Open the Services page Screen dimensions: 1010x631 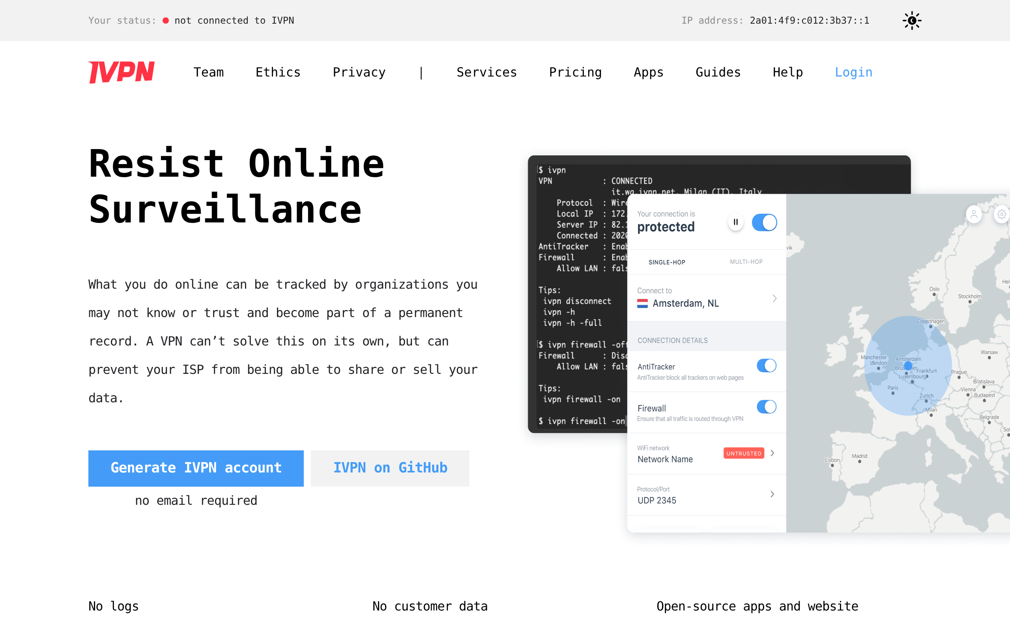point(486,72)
